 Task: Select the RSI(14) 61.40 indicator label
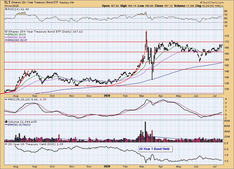18,9
